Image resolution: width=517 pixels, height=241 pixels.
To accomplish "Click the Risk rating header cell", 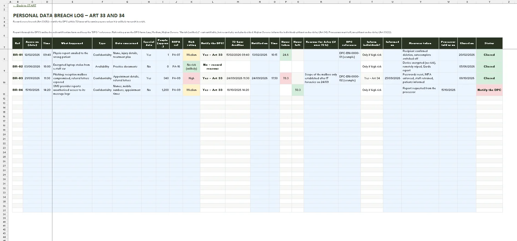I will [191, 43].
